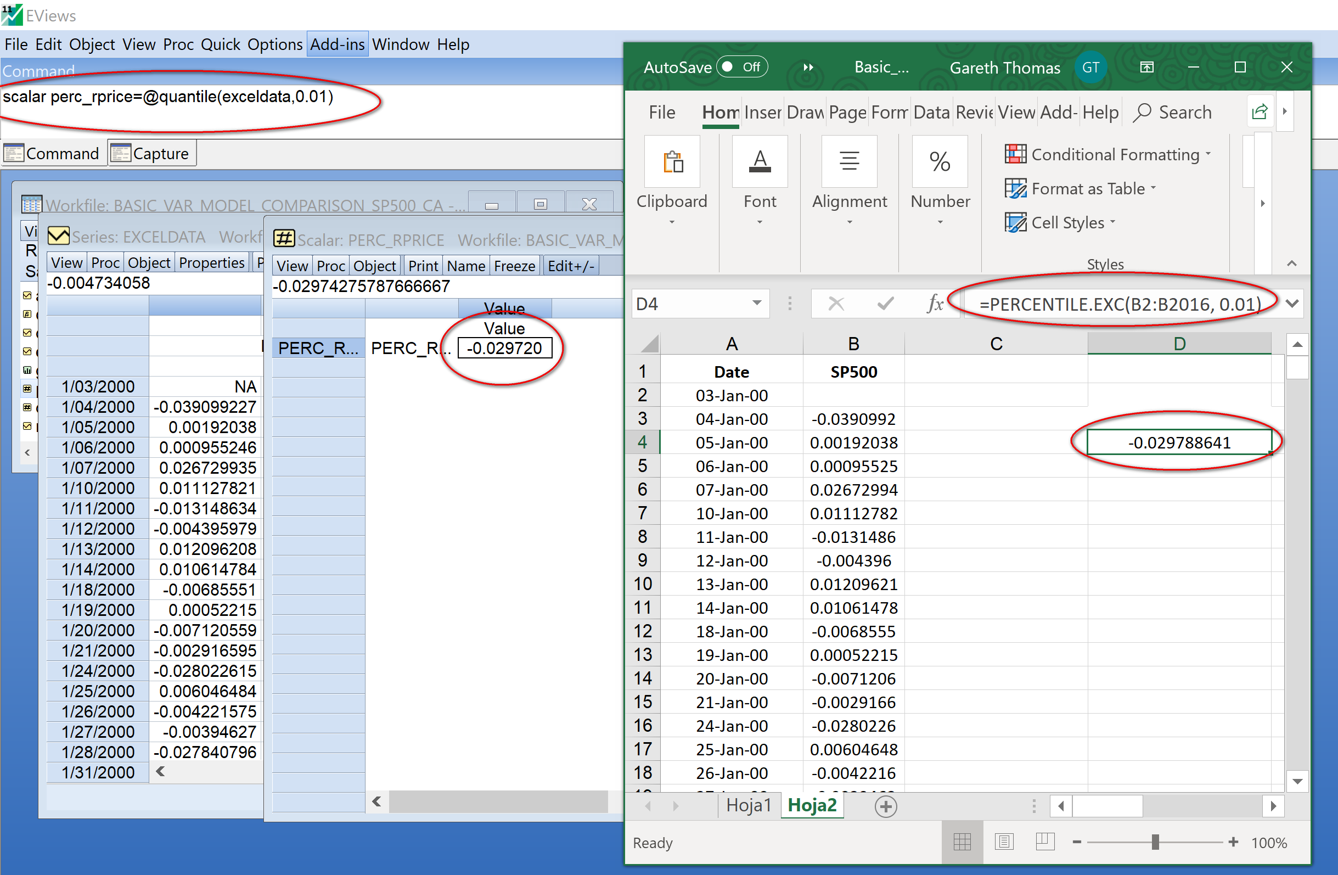Open the EViews Options menu

(x=275, y=44)
